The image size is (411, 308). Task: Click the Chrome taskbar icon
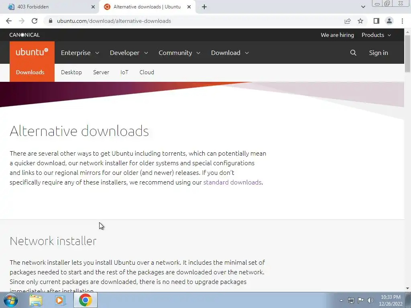coord(85,300)
